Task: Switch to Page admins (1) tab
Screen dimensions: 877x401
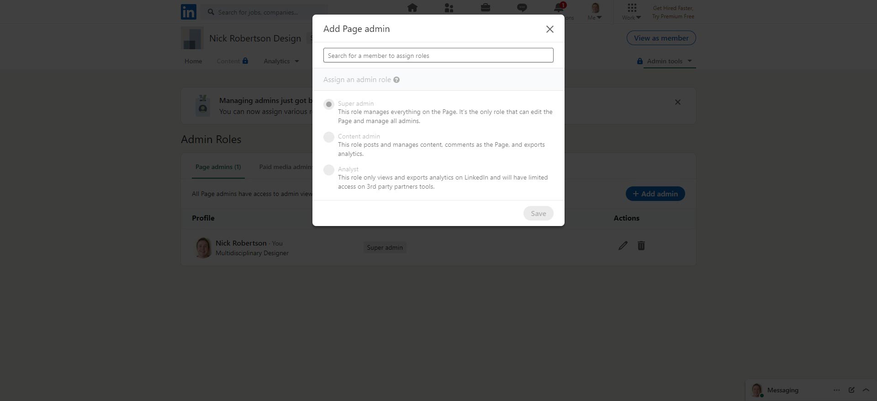Action: (x=218, y=167)
